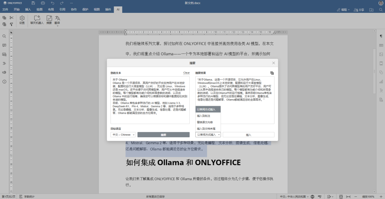Image resolution: width=385 pixels, height=199 pixels.
Task: Click the Save icon in title bar
Action: click(x=34, y=3)
